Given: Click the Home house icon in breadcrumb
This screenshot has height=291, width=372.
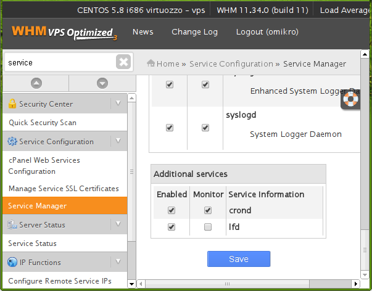Looking at the screenshot, I should [151, 64].
